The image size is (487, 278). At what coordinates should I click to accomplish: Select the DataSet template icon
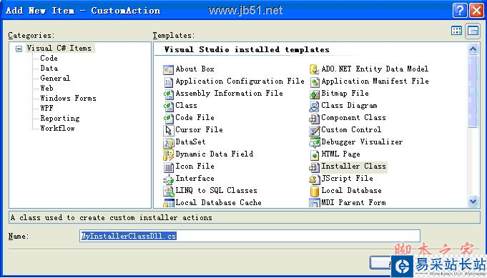tap(168, 143)
